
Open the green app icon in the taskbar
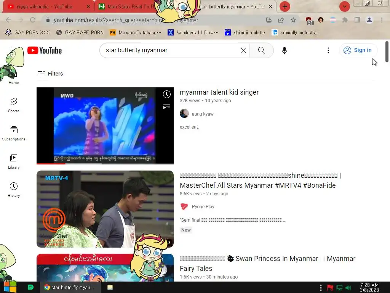coord(30,287)
